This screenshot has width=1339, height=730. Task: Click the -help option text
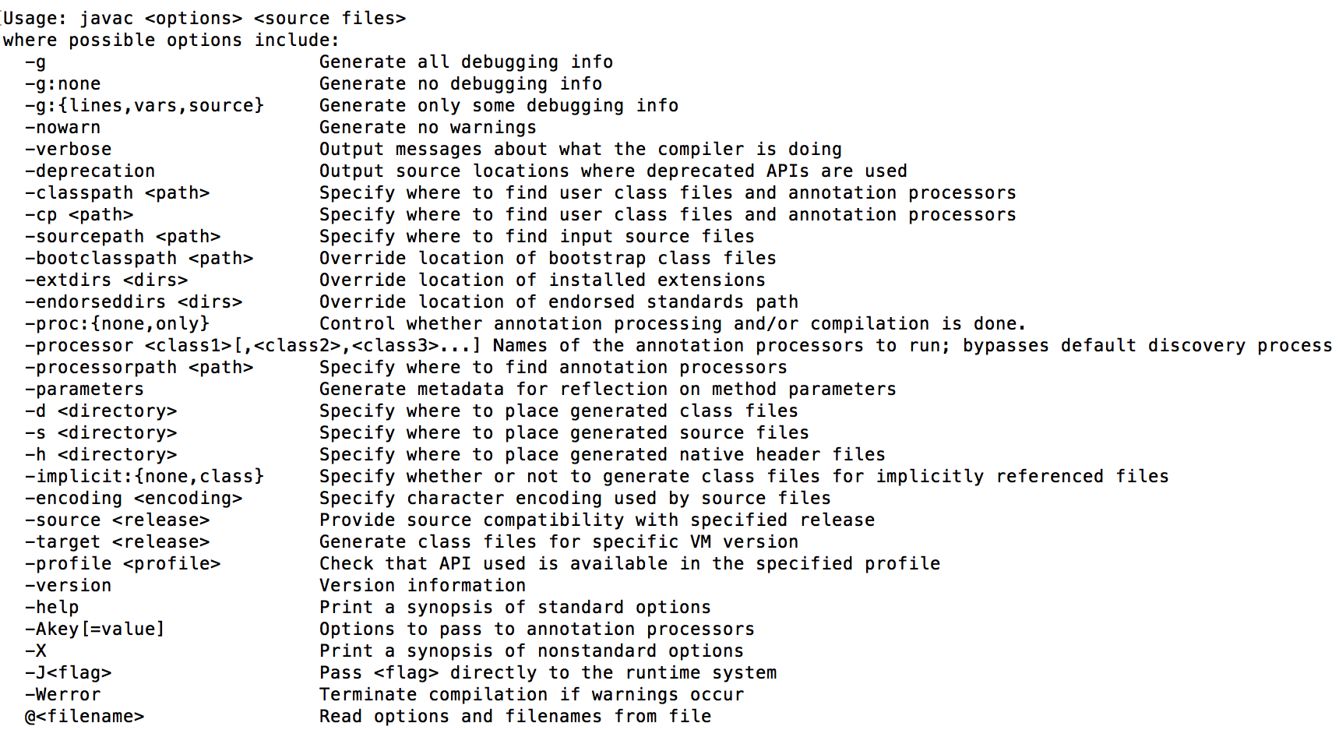click(51, 608)
